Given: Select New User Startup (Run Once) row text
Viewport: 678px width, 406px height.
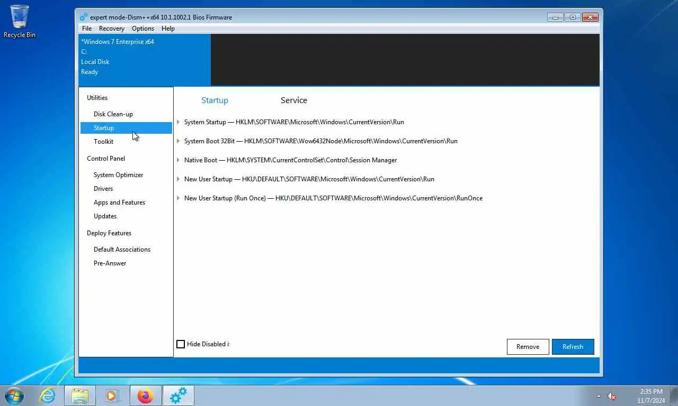Looking at the screenshot, I should click(x=333, y=198).
